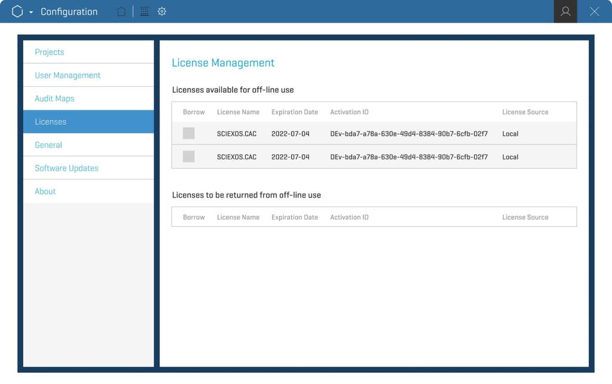
Task: Click the Activation ID column header
Action: (x=348, y=112)
